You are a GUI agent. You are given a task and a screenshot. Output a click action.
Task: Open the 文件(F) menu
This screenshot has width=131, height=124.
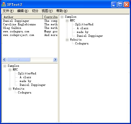click(x=8, y=11)
